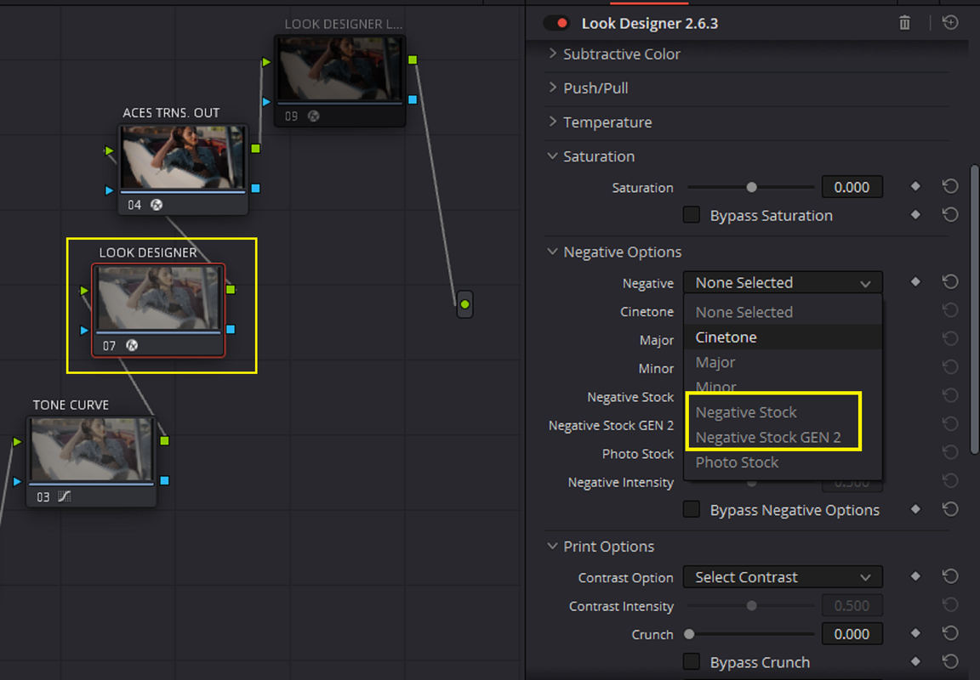The width and height of the screenshot is (980, 680).
Task: Add keyframe for Crunch parameter
Action: (915, 633)
